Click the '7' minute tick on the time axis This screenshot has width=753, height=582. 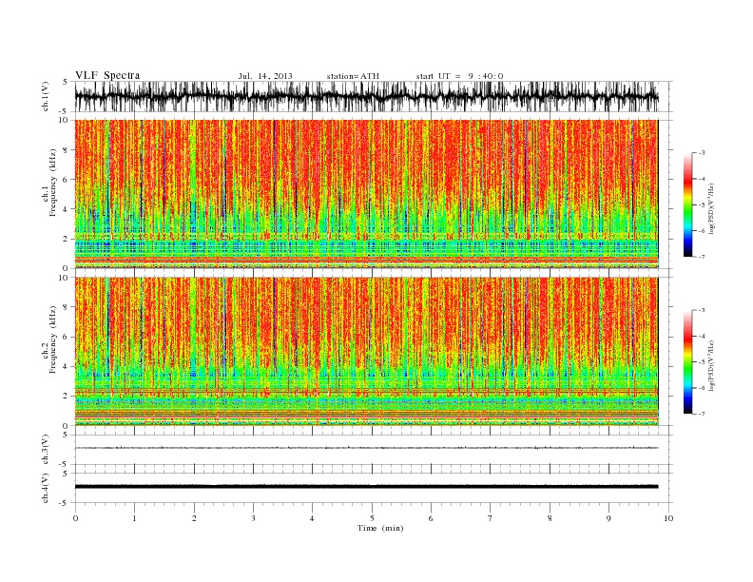click(x=491, y=518)
